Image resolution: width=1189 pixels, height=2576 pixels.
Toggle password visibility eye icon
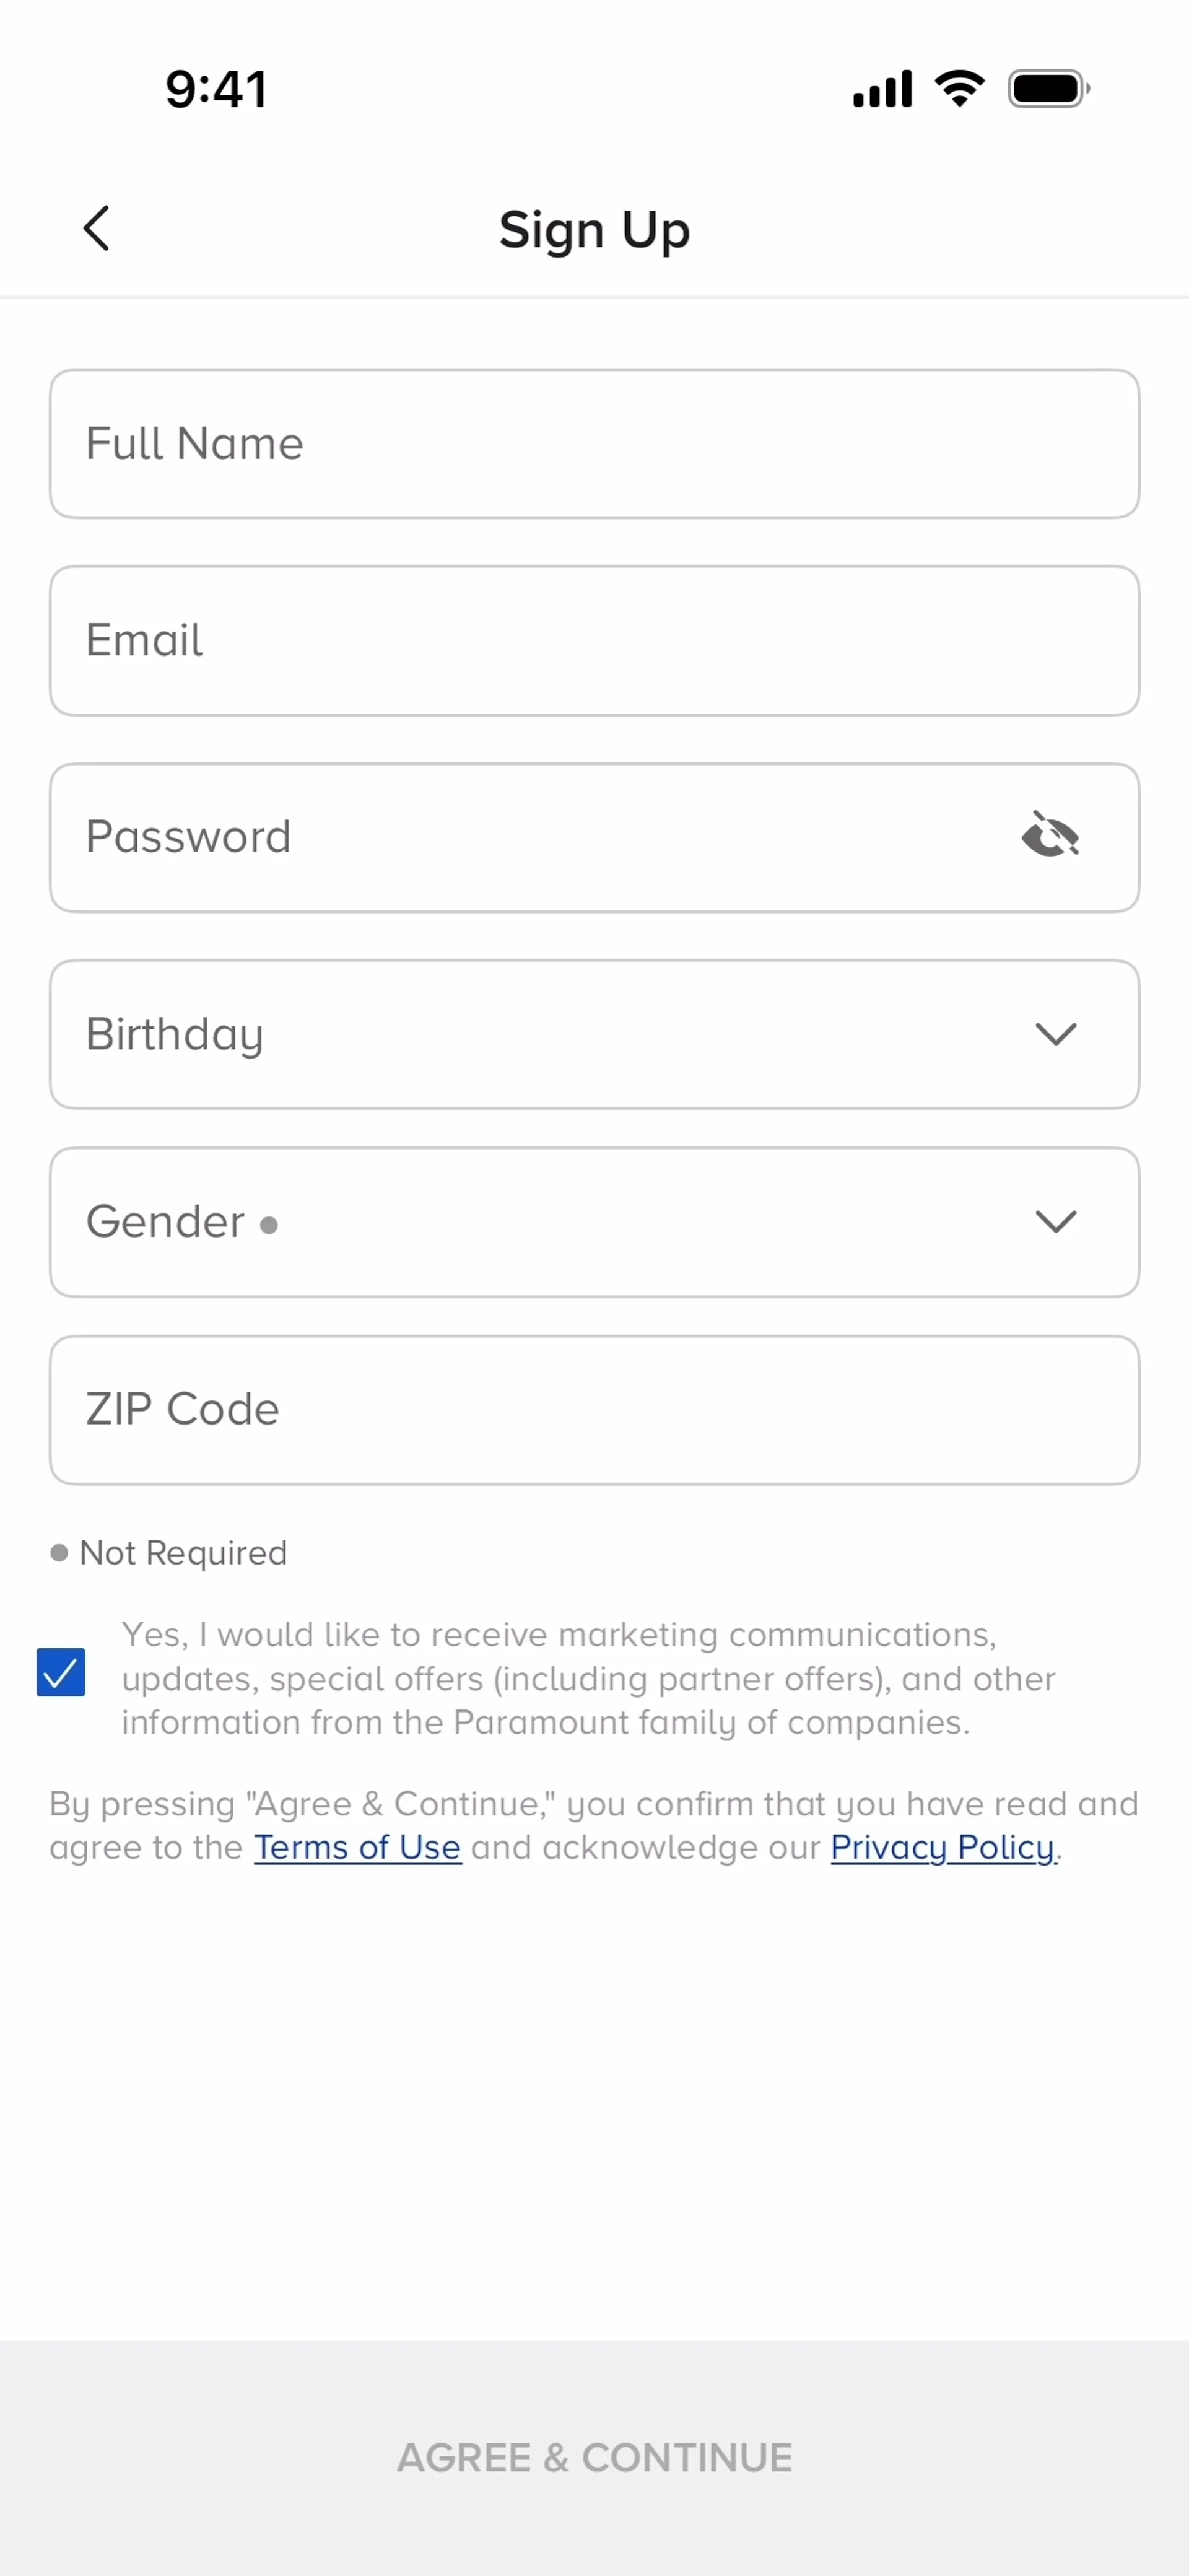pyautogui.click(x=1050, y=835)
